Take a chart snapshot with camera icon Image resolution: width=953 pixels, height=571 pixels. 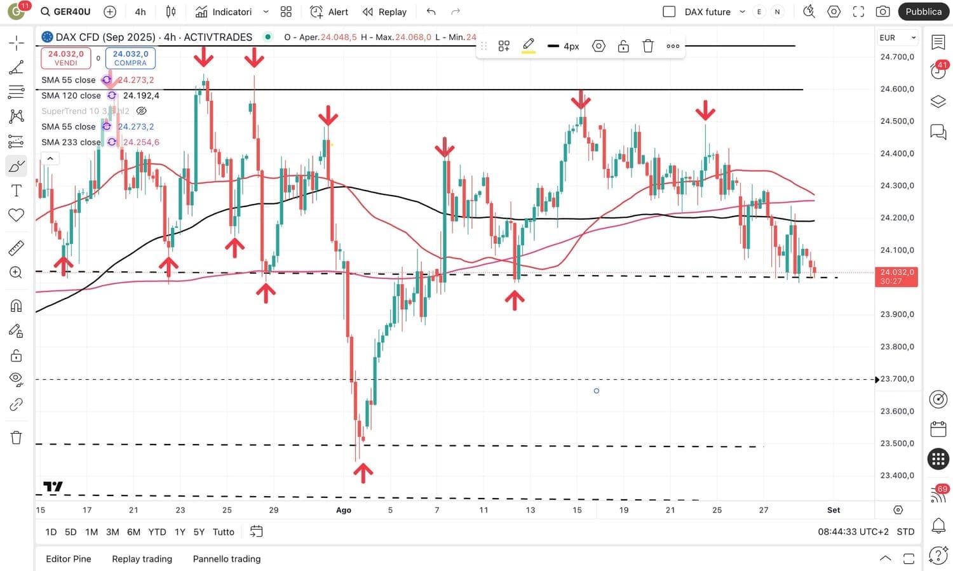(882, 11)
